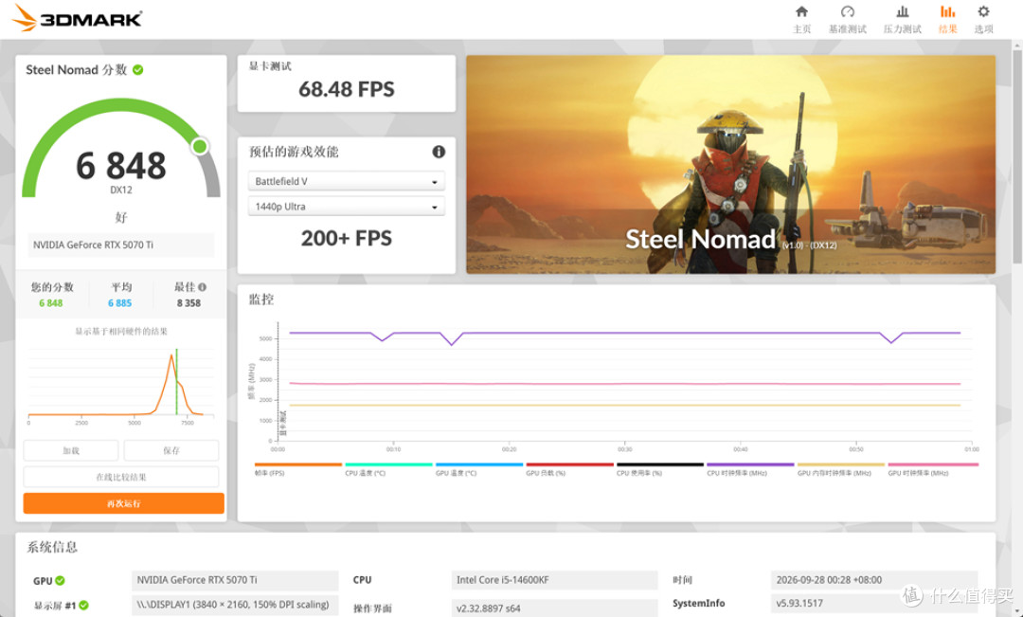Open the 主页 home tab
This screenshot has height=617, width=1023.
click(x=801, y=20)
